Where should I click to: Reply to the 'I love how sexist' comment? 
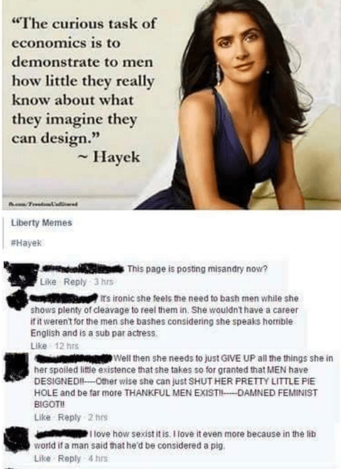click(x=69, y=458)
